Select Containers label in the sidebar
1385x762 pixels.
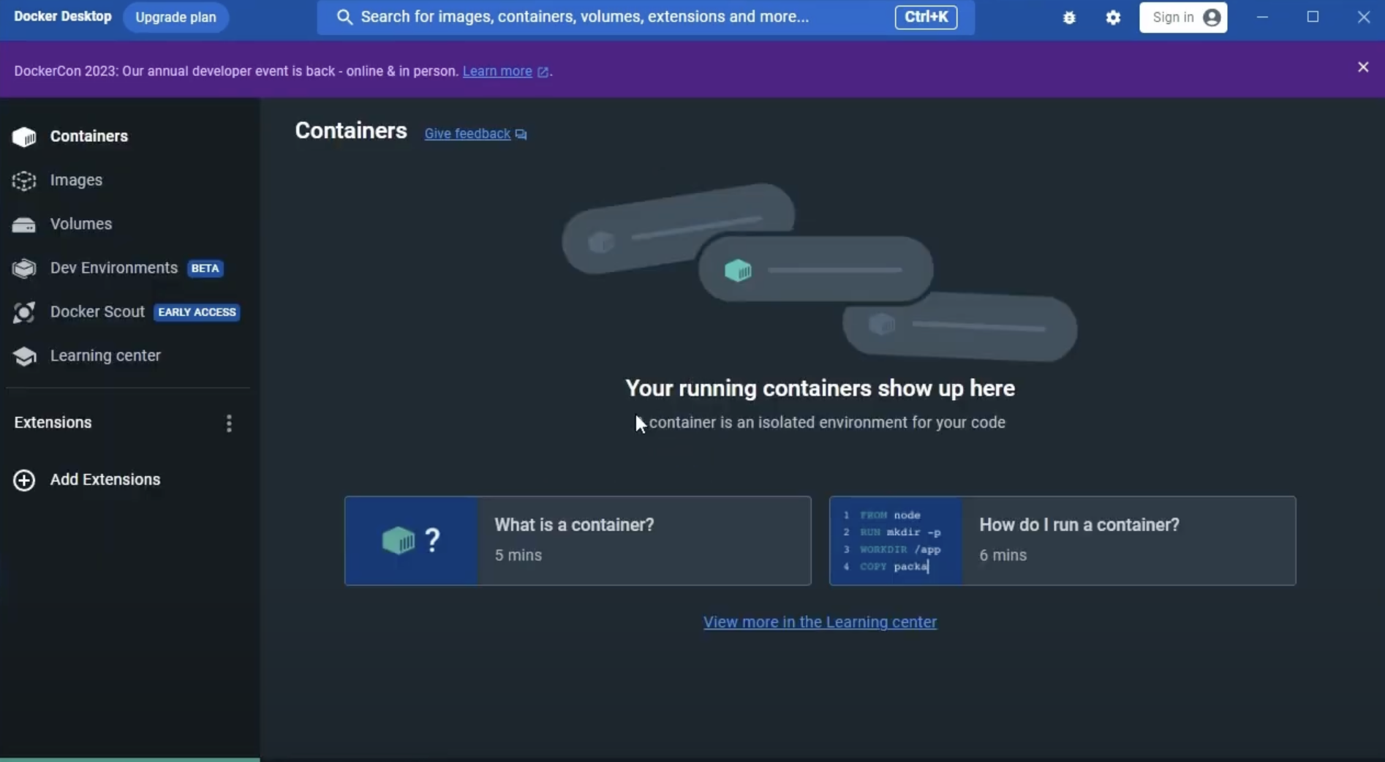tap(89, 136)
